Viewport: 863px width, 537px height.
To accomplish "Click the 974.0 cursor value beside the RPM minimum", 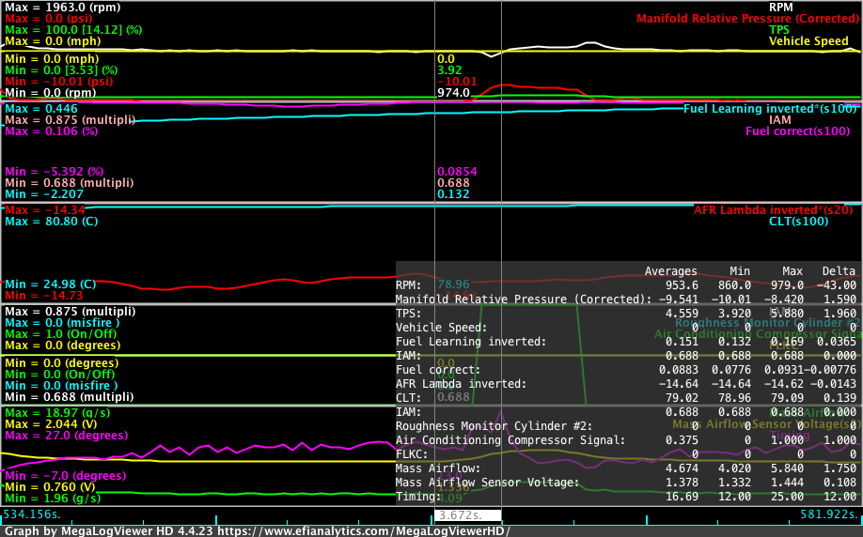I will pyautogui.click(x=453, y=93).
